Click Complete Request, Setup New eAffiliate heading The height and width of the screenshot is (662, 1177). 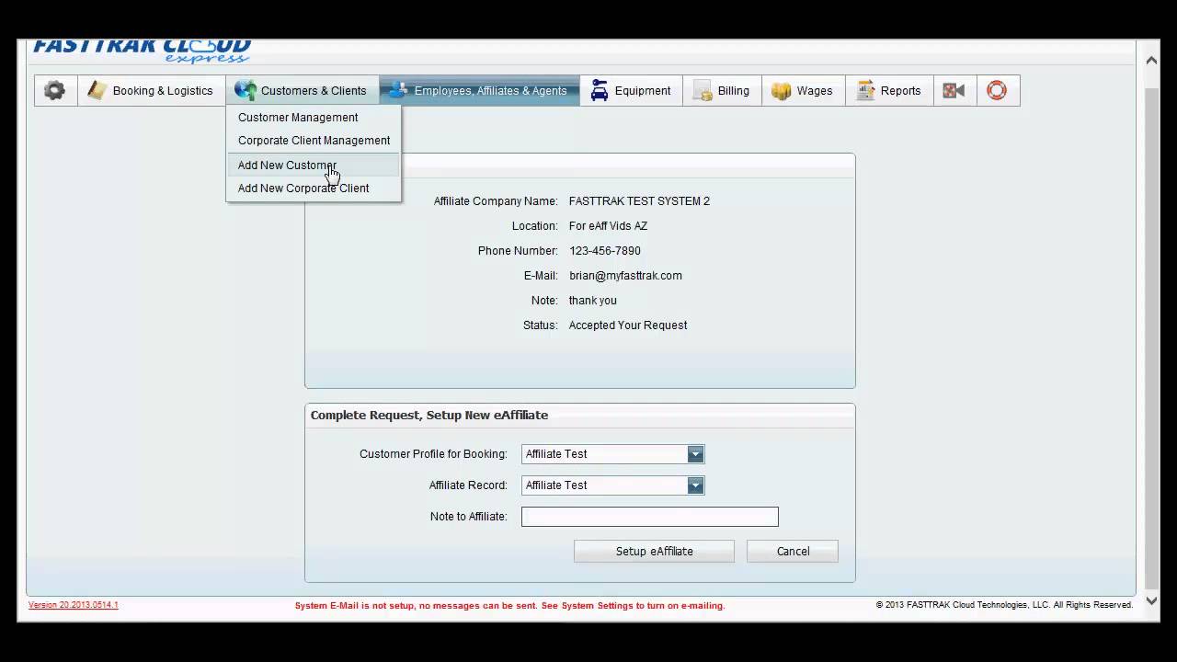[x=429, y=416]
